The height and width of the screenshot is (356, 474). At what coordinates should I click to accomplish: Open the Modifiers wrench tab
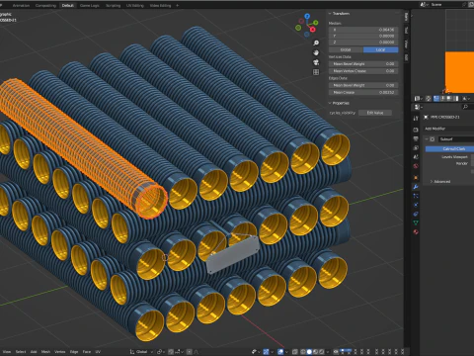pos(416,187)
